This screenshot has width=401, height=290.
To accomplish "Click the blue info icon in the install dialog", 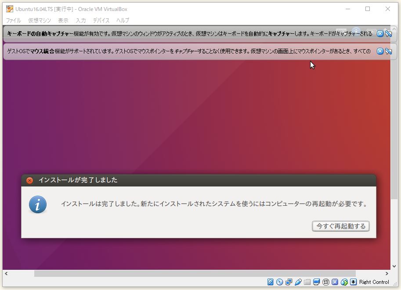I will click(38, 204).
